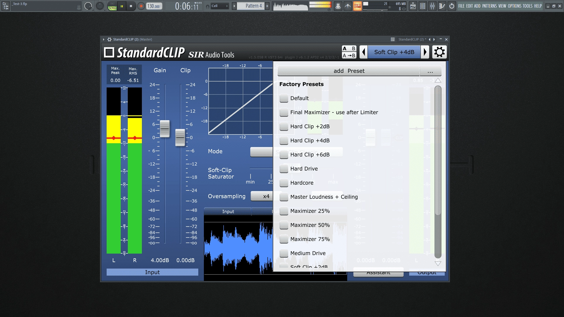
Task: Open the Piano Roll window icon
Action: pos(442,6)
